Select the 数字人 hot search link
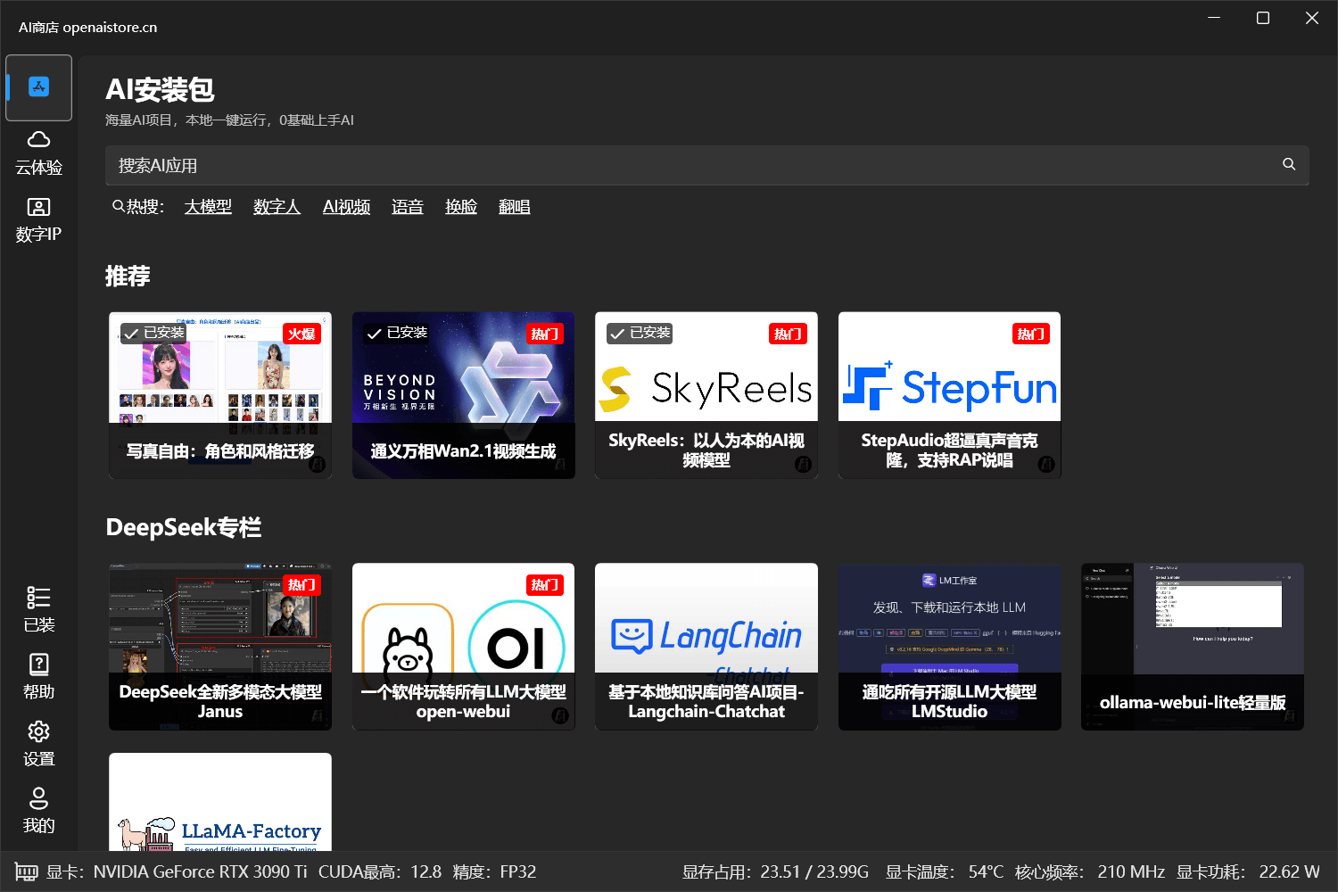 point(277,207)
